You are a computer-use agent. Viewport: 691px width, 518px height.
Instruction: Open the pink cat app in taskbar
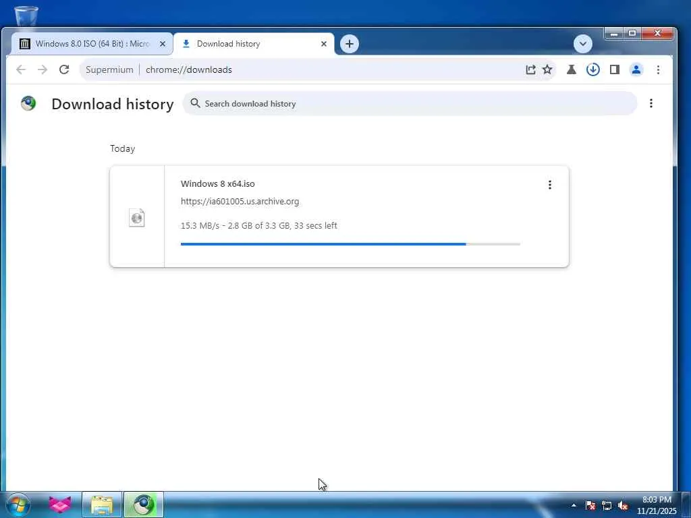60,505
